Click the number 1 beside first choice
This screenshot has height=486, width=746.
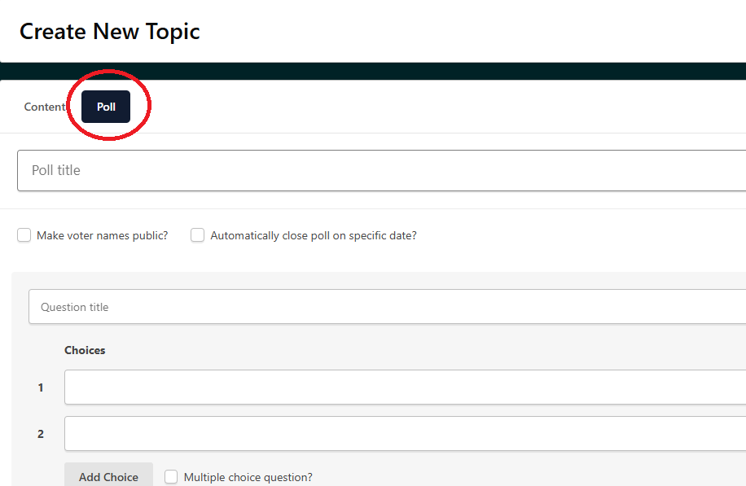pyautogui.click(x=41, y=387)
